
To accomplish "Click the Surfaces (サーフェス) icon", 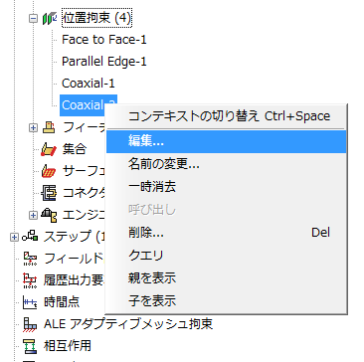I will pyautogui.click(x=49, y=171).
